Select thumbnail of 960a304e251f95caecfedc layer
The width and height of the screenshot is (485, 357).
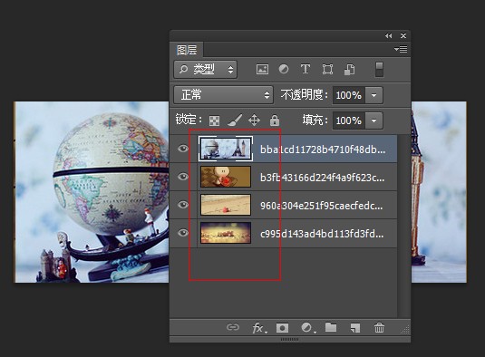[226, 205]
